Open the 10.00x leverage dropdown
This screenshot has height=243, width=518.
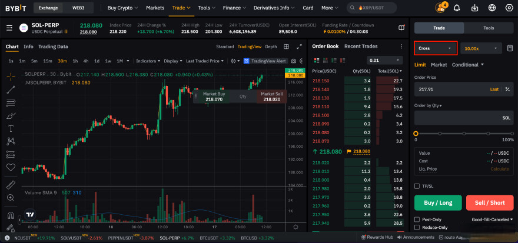pyautogui.click(x=482, y=48)
